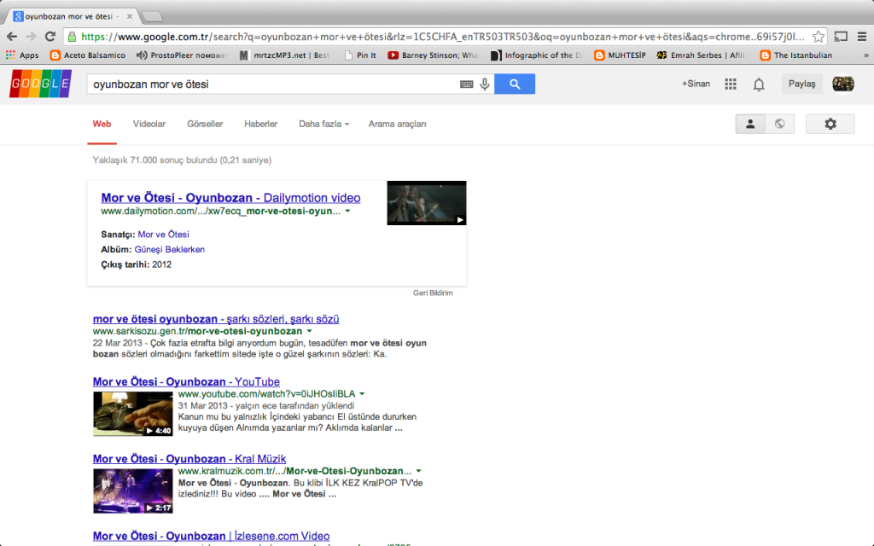Switch to the Videolar tab
Screen dimensions: 874x546
click(149, 124)
